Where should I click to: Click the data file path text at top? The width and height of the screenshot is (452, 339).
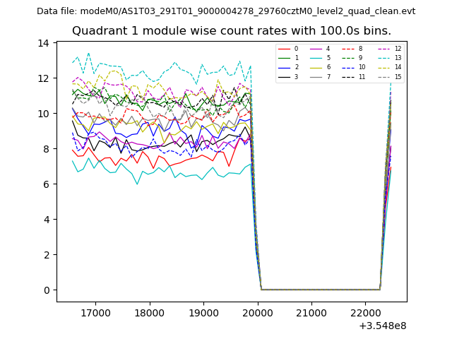pos(226,11)
